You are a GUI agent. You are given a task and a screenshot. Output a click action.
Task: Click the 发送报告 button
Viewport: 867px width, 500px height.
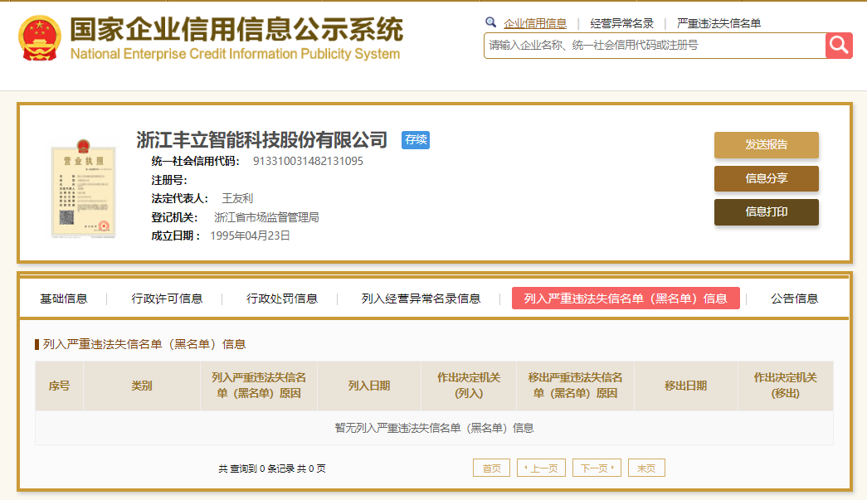(767, 145)
